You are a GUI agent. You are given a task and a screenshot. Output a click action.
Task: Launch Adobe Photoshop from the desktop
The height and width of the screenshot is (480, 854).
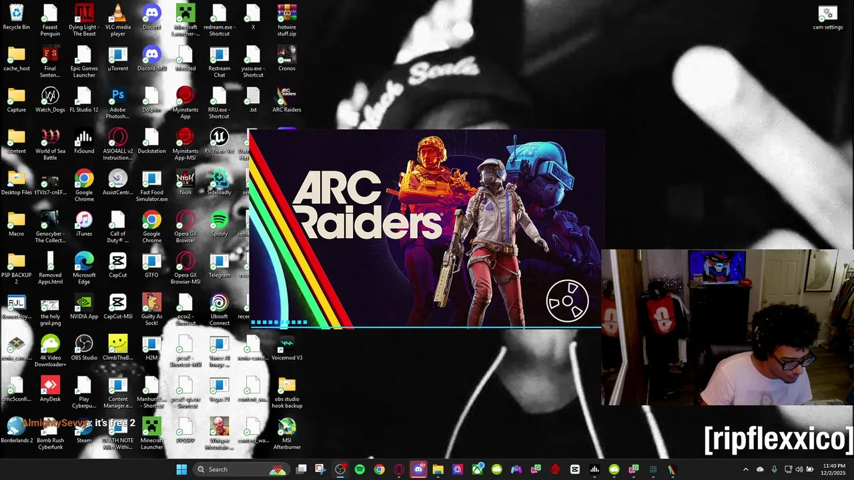(x=117, y=103)
